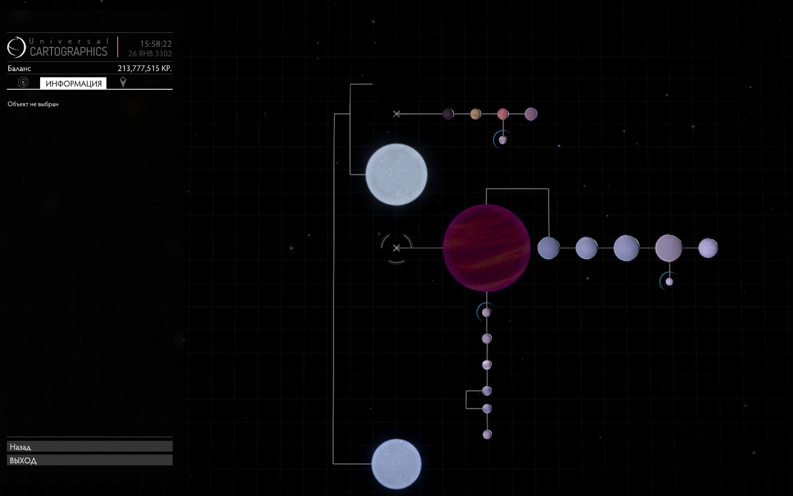Select the last speckled planet in middle row
Image resolution: width=793 pixels, height=496 pixels.
click(708, 248)
